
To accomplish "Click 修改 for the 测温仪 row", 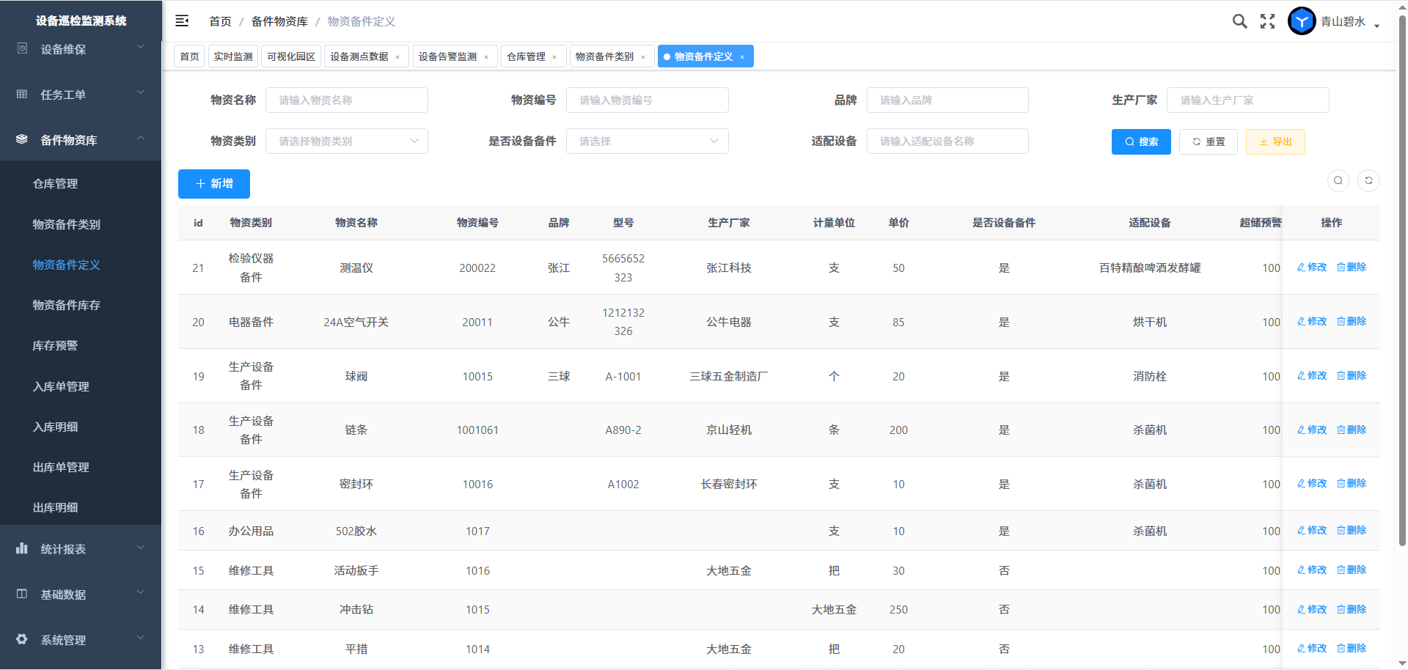I will coord(1312,268).
